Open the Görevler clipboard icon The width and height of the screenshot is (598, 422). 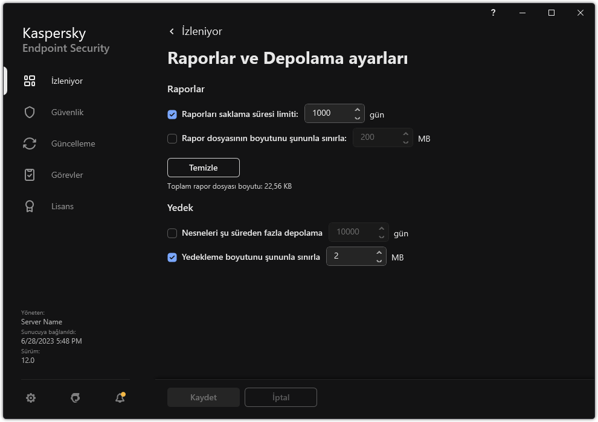pos(29,175)
